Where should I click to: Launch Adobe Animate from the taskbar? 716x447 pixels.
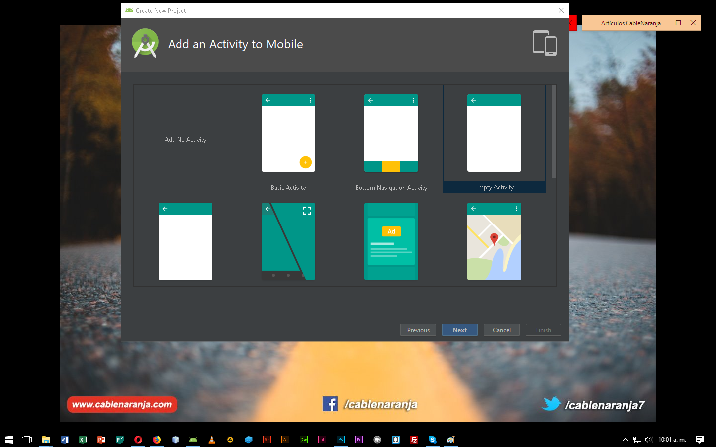pyautogui.click(x=267, y=440)
